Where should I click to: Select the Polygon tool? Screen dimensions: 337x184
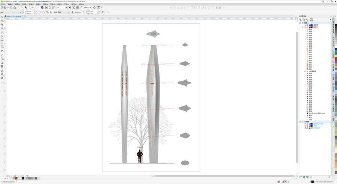pyautogui.click(x=2, y=47)
